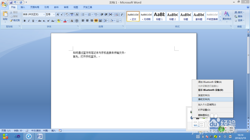Toggle Bold formatting
Viewport: 250px width, 140px height.
(24, 21)
